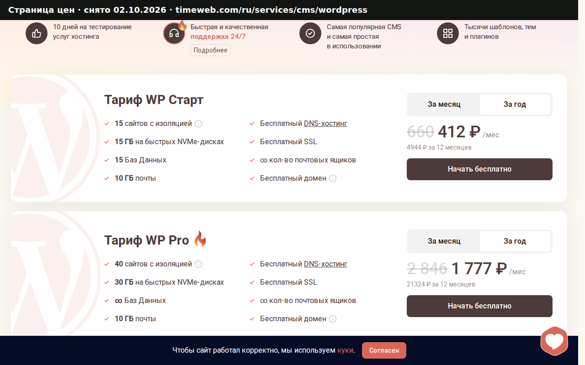This screenshot has width=585, height=365.
Task: Click 10 ГБ почты in WP Старт
Action: pos(135,178)
